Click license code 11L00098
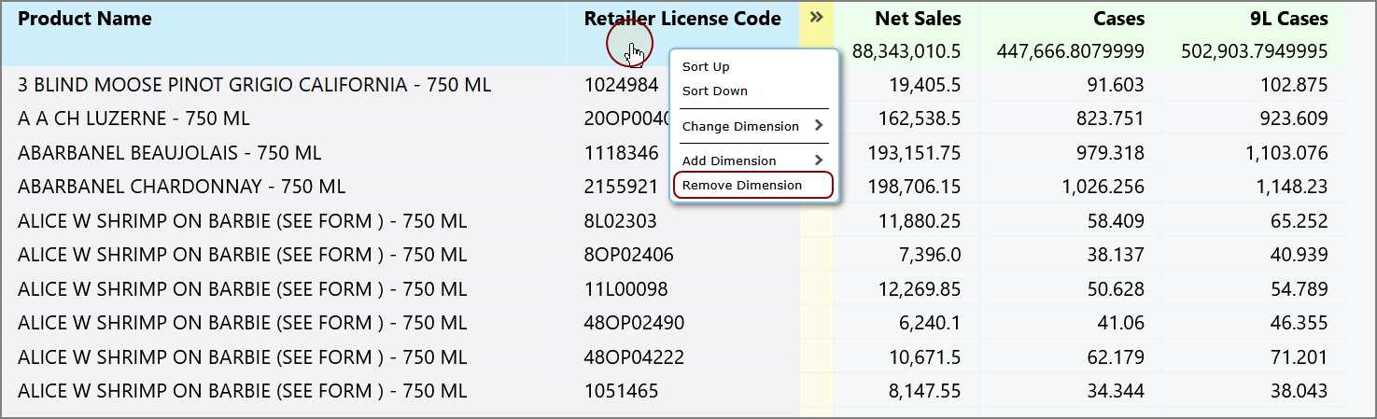The height and width of the screenshot is (419, 1377). (x=625, y=289)
